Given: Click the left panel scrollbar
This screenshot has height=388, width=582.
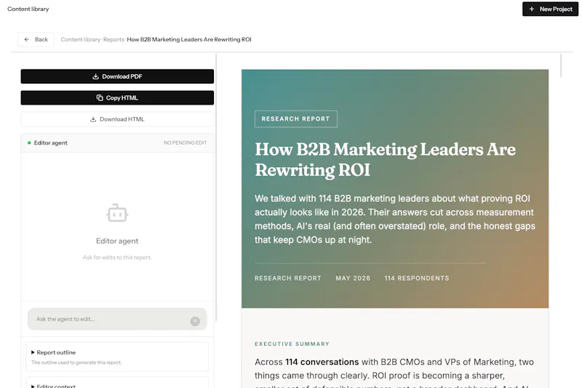Looking at the screenshot, I should click(216, 187).
